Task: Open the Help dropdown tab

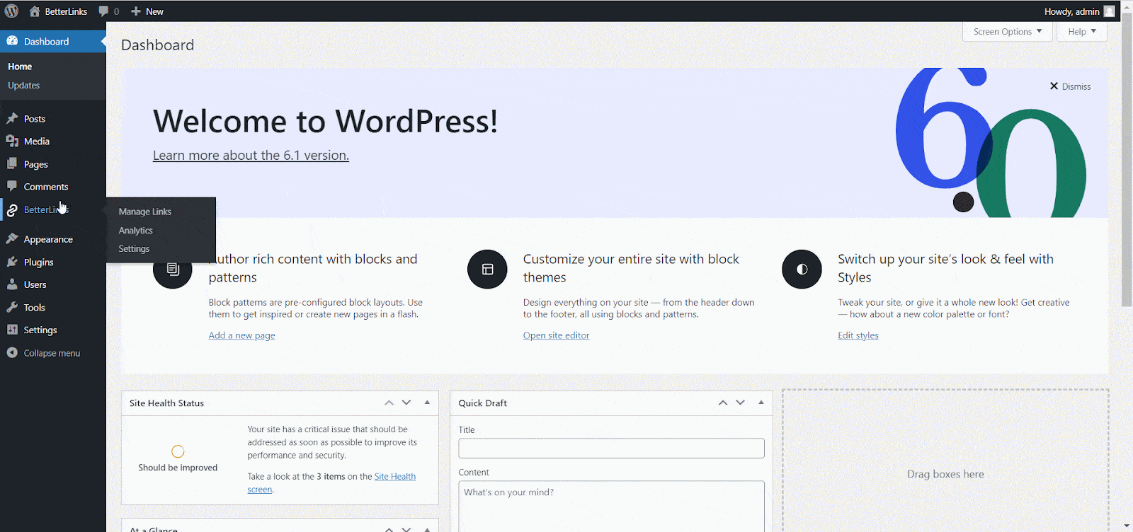Action: pyautogui.click(x=1081, y=32)
